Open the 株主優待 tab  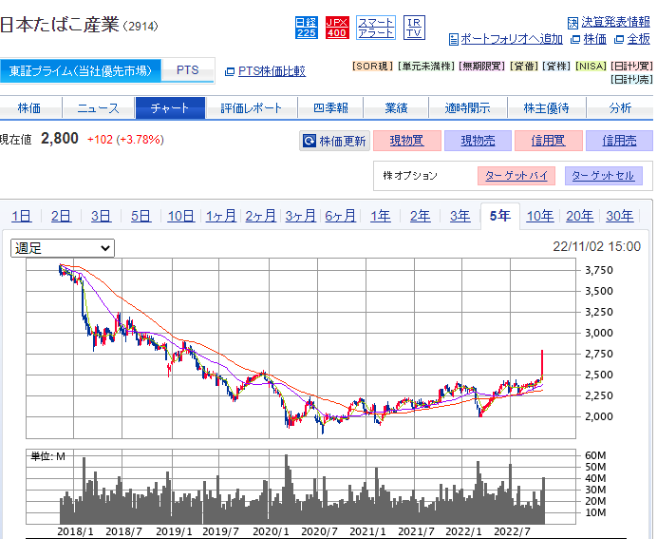tap(546, 108)
